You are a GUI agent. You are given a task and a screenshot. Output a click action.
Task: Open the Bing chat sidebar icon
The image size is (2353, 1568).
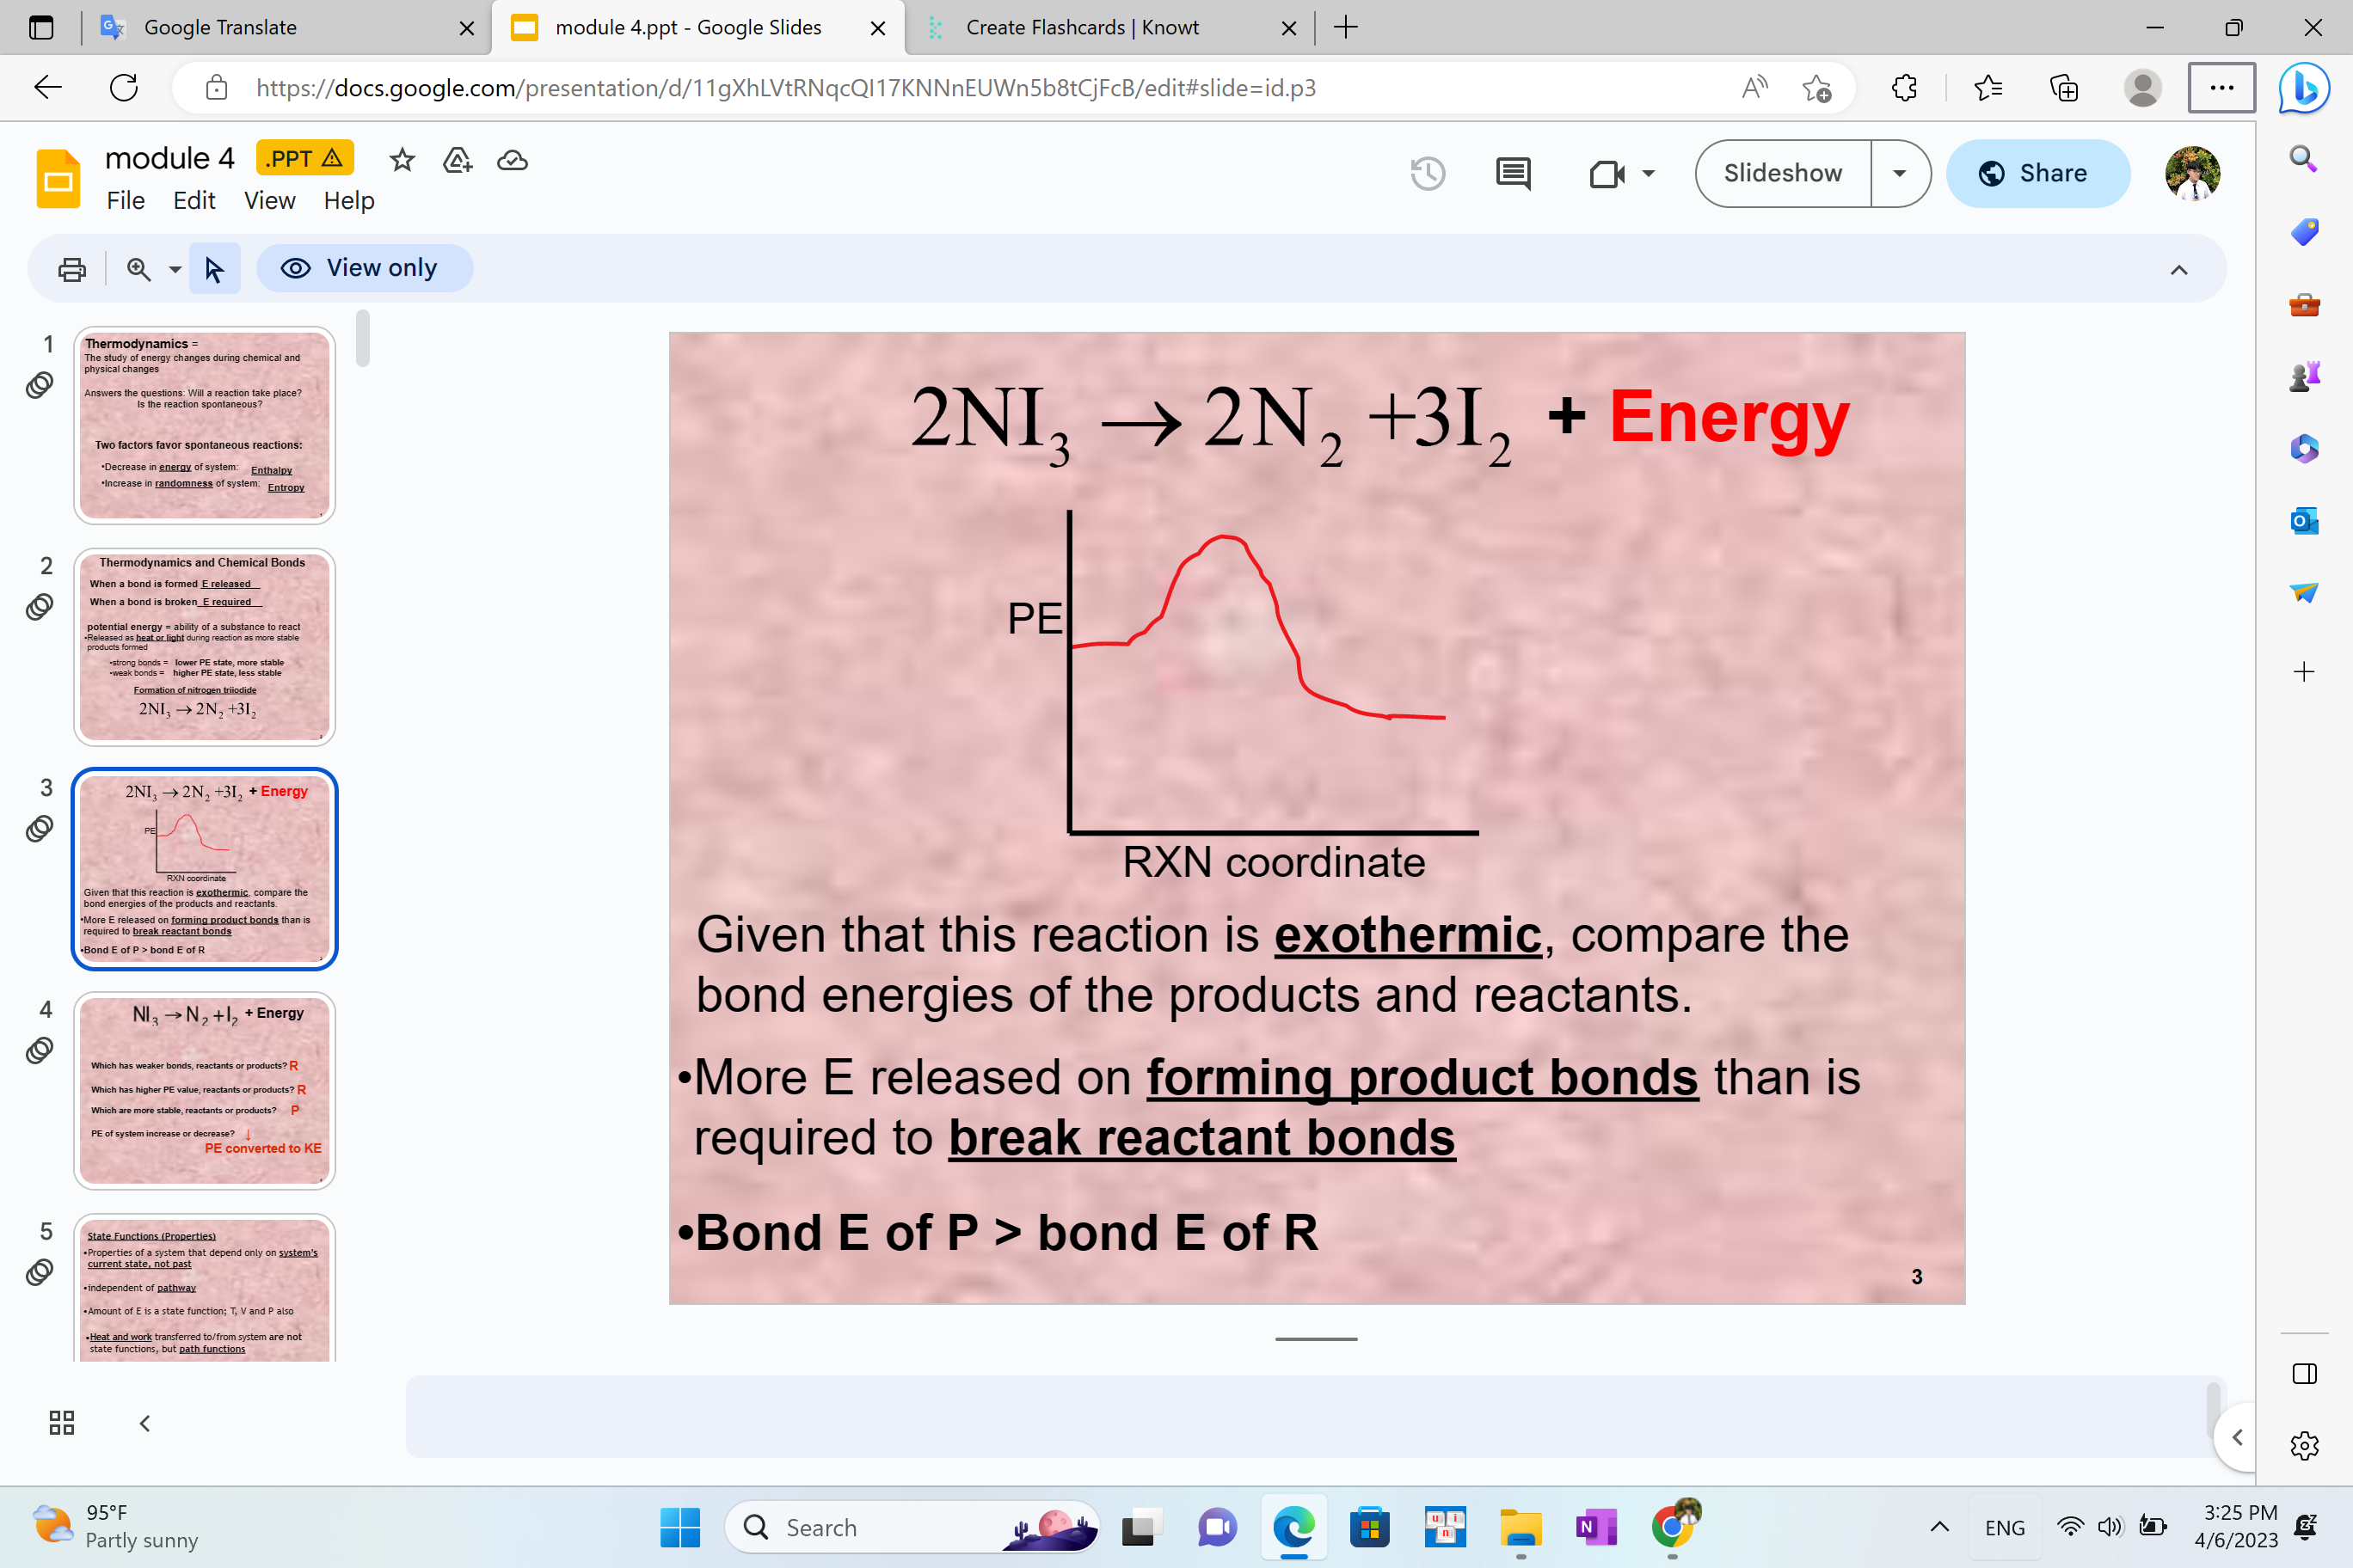[x=2304, y=88]
